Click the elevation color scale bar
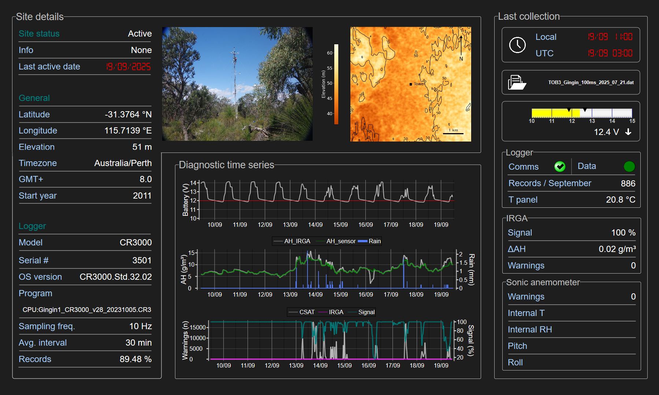The image size is (659, 395). click(336, 84)
